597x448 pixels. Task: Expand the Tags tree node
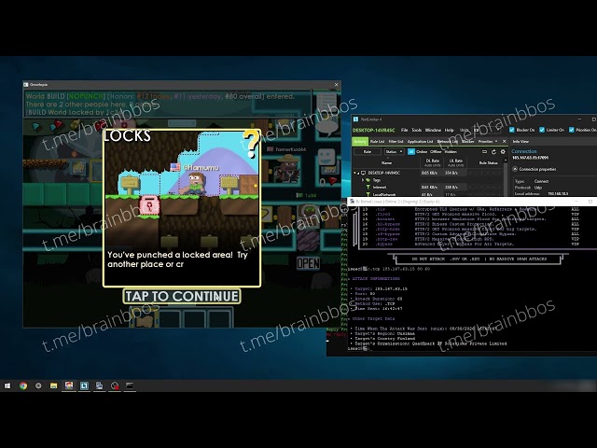point(363,180)
